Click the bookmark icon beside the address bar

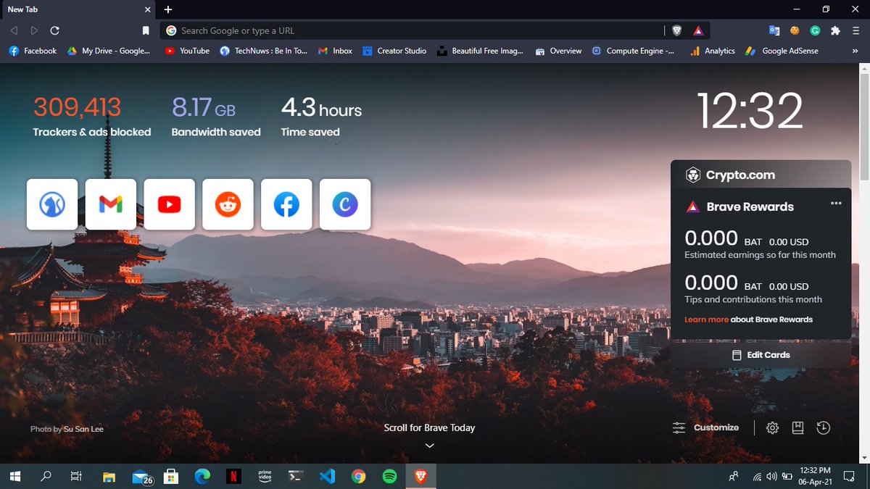[x=146, y=30]
